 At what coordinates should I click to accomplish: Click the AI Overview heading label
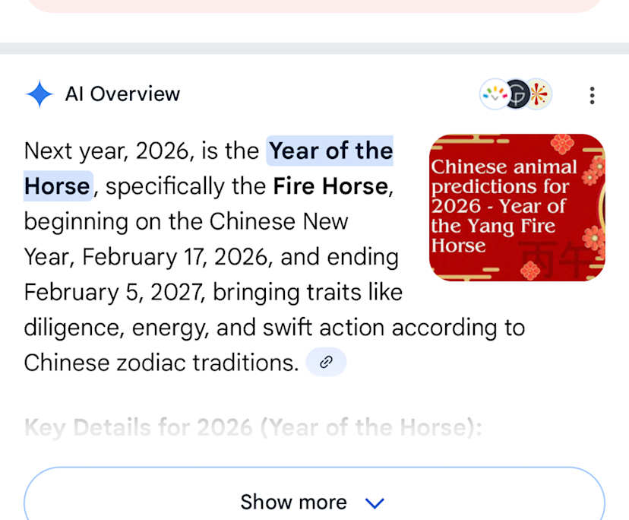point(122,94)
